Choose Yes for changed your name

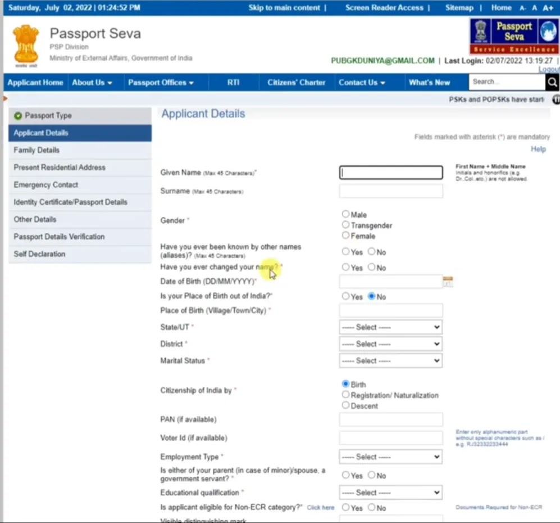[345, 267]
